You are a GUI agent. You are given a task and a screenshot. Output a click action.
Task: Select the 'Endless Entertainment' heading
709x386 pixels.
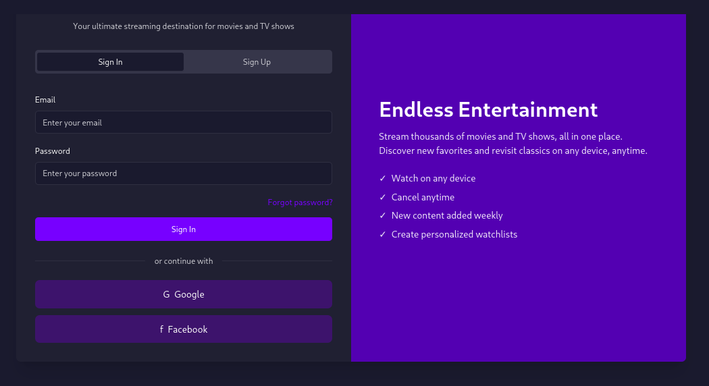(488, 109)
